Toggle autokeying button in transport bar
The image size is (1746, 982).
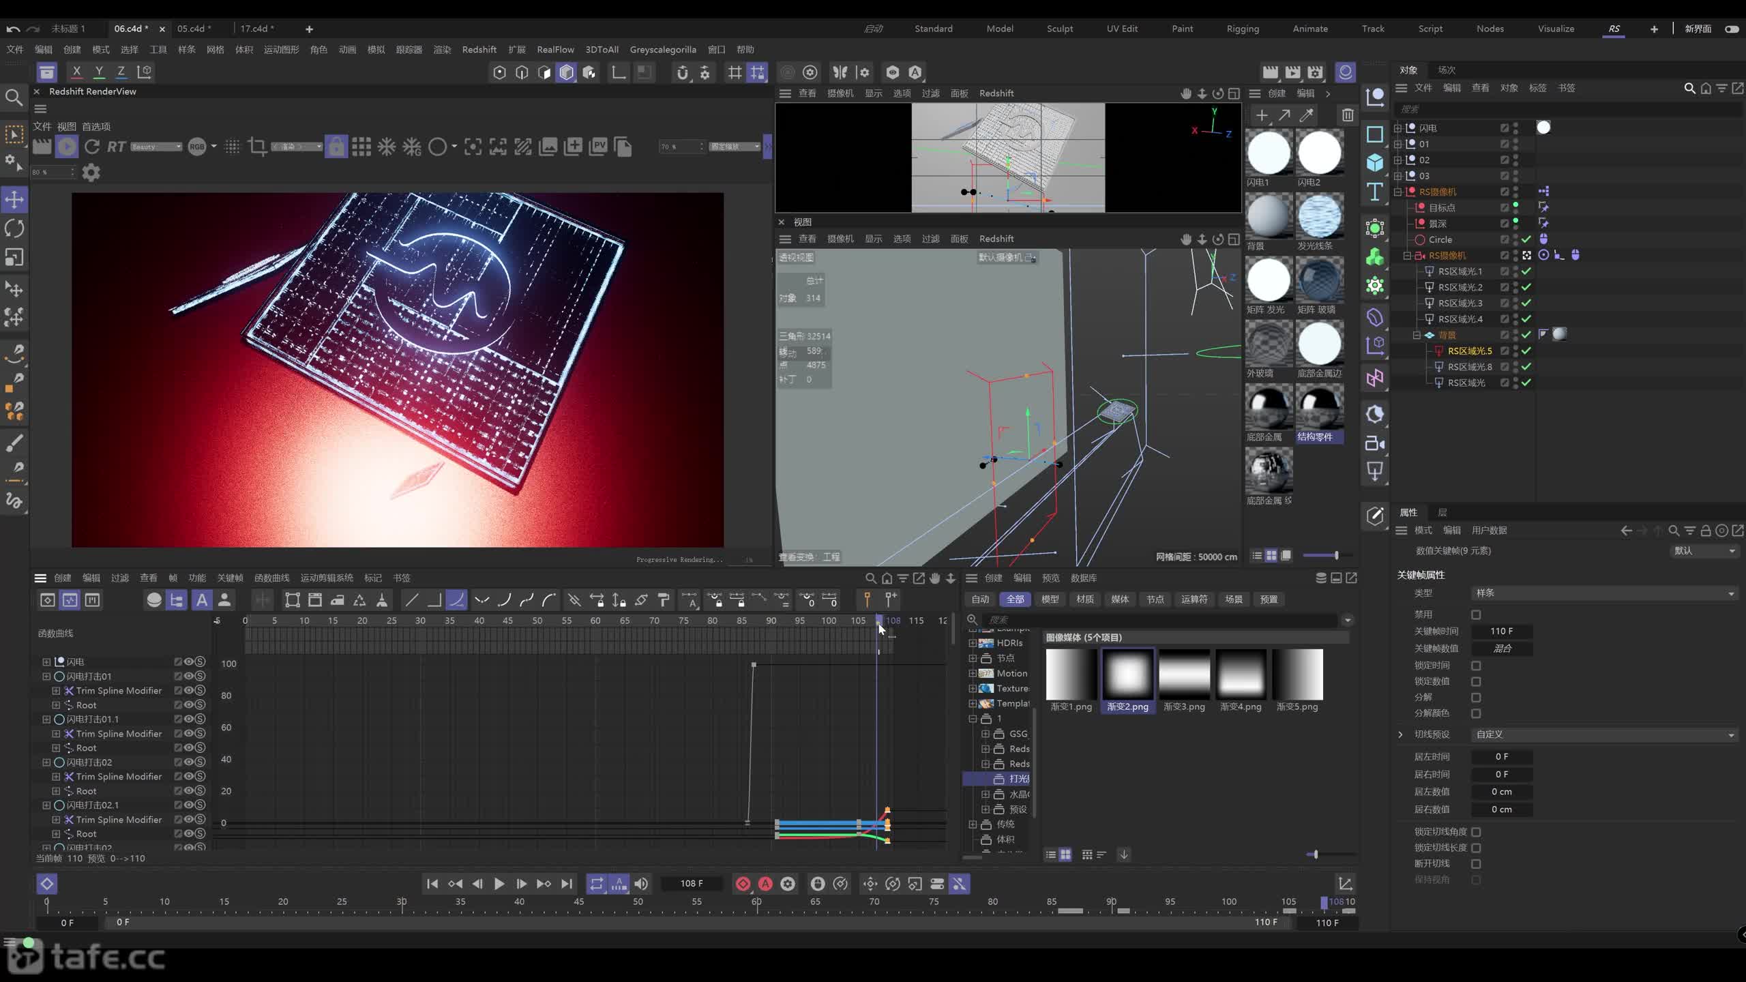pos(765,884)
